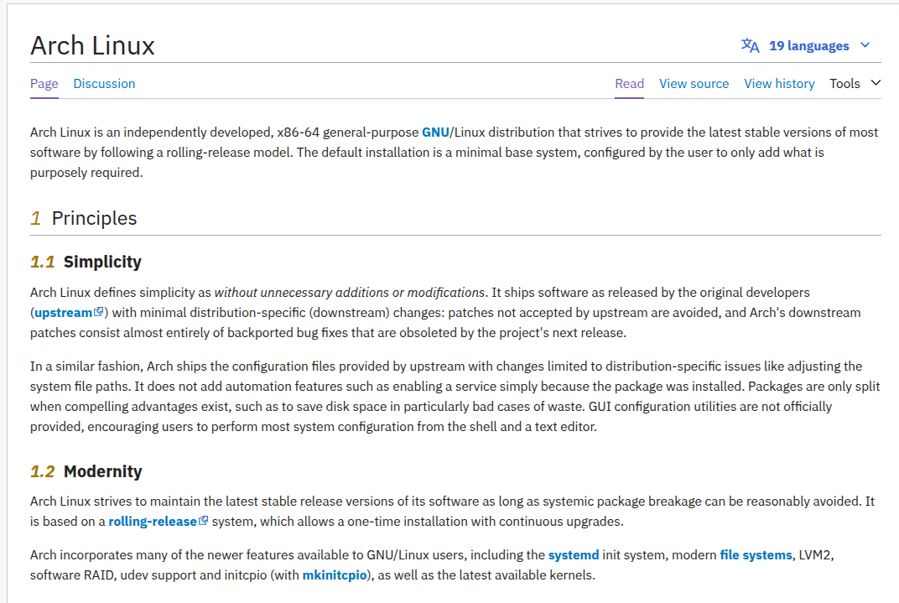Follow the GNU link
The height and width of the screenshot is (603, 899).
point(435,133)
